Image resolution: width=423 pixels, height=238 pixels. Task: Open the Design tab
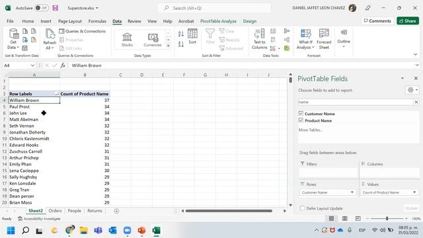[x=250, y=21]
